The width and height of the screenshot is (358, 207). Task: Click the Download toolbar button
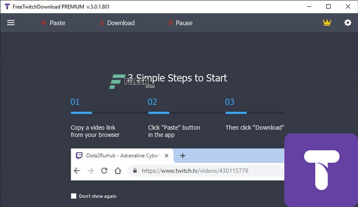click(117, 23)
